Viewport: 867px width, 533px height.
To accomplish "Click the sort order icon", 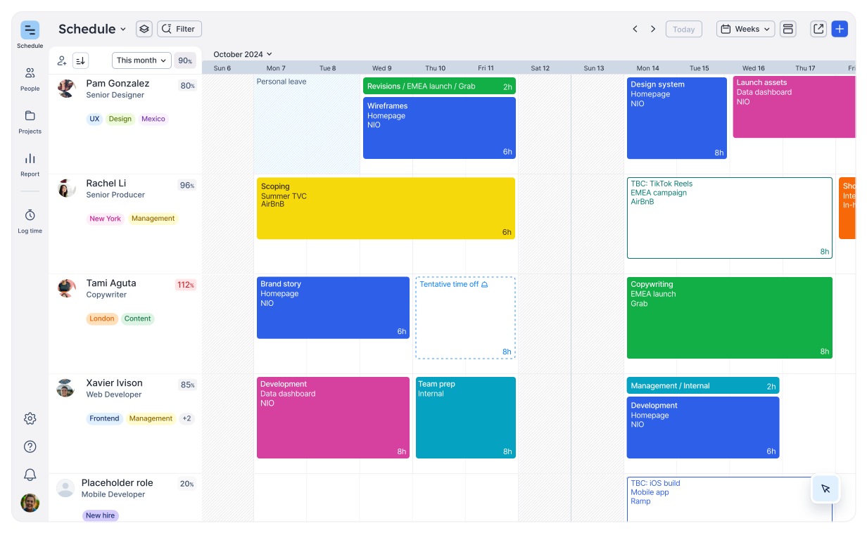I will point(81,60).
